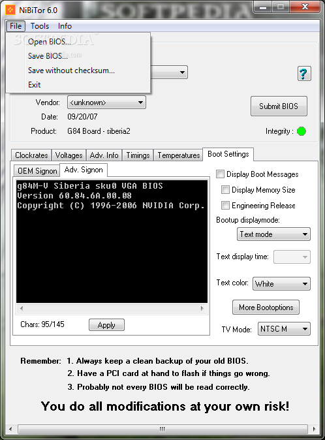Click the More Bootoptions button
The height and width of the screenshot is (440, 325).
pos(266,307)
